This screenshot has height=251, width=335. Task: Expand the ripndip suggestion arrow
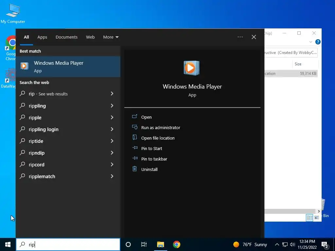112,152
